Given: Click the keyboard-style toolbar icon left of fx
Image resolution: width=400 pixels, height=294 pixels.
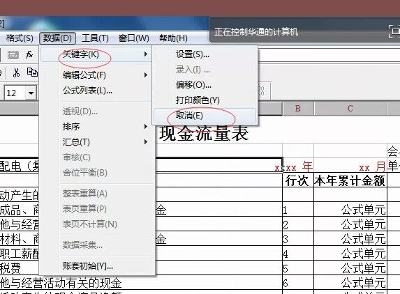Looking at the screenshot, I should coord(13,55).
